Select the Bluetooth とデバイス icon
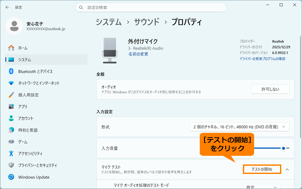 [11, 71]
